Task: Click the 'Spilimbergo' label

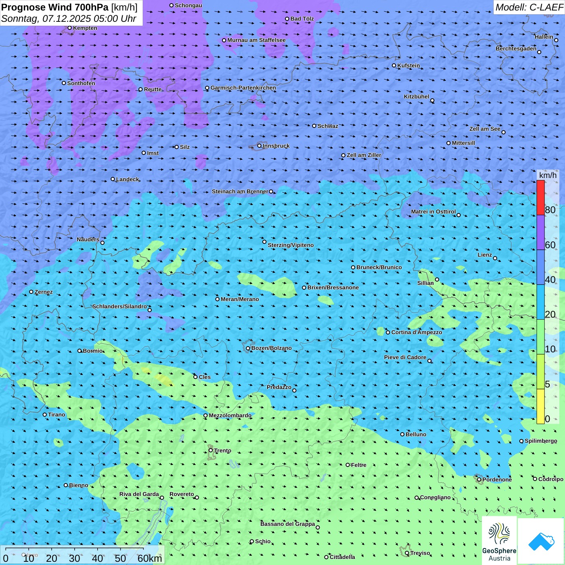Action: coord(541,441)
